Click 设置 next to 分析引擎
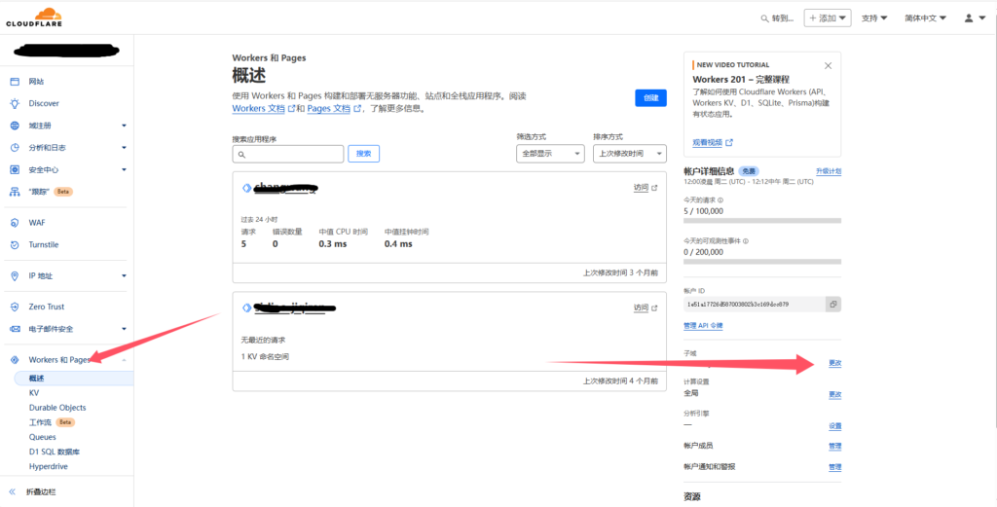Screen dimensions: 997x507 tap(834, 425)
